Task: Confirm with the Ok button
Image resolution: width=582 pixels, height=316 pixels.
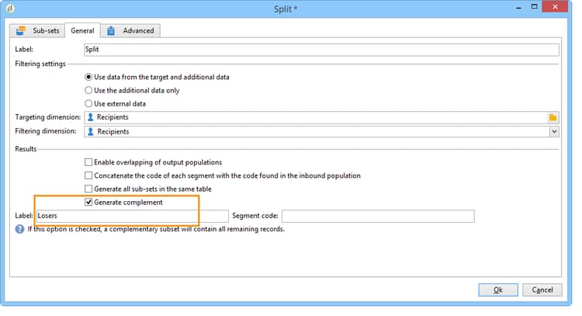Action: click(498, 290)
